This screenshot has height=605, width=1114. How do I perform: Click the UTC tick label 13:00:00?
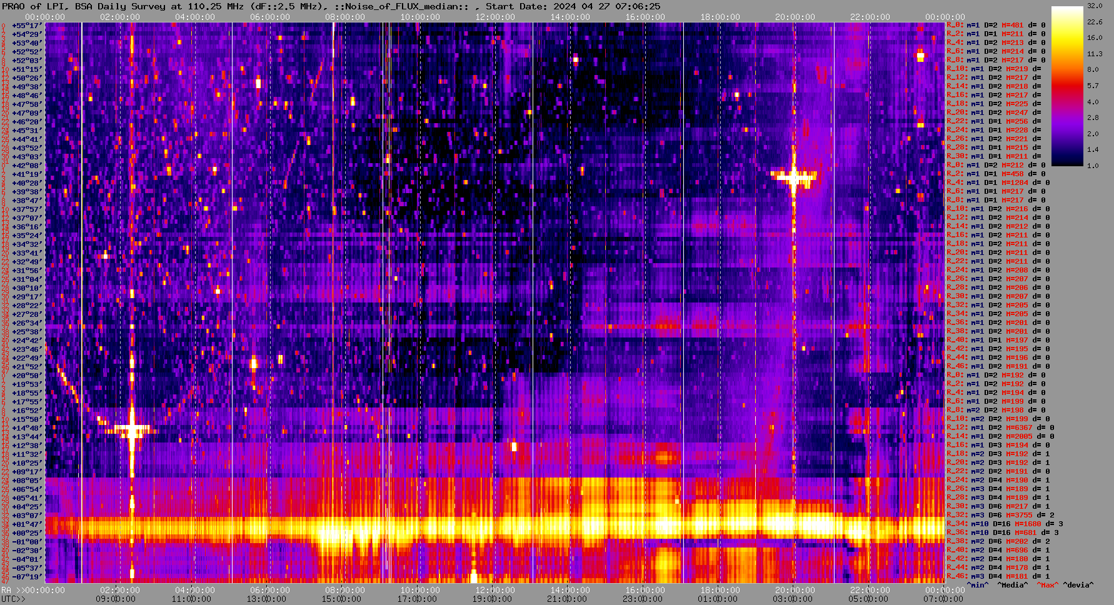click(266, 599)
